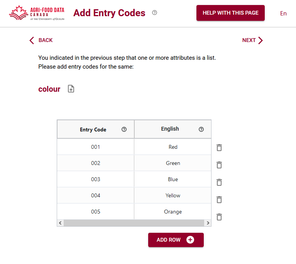
Task: Delete the Yellow row with trash icon
Action: (219, 200)
